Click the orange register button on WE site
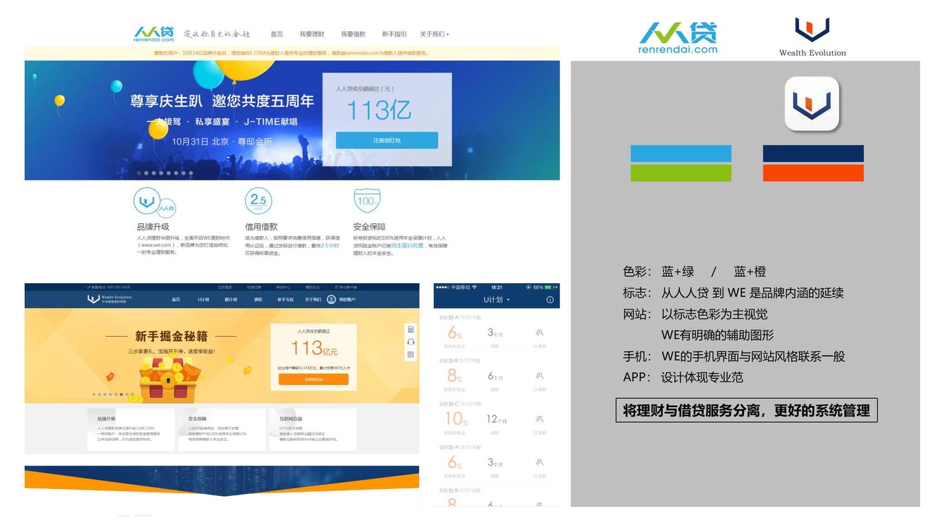Screen dimensions: 941x529 point(313,380)
